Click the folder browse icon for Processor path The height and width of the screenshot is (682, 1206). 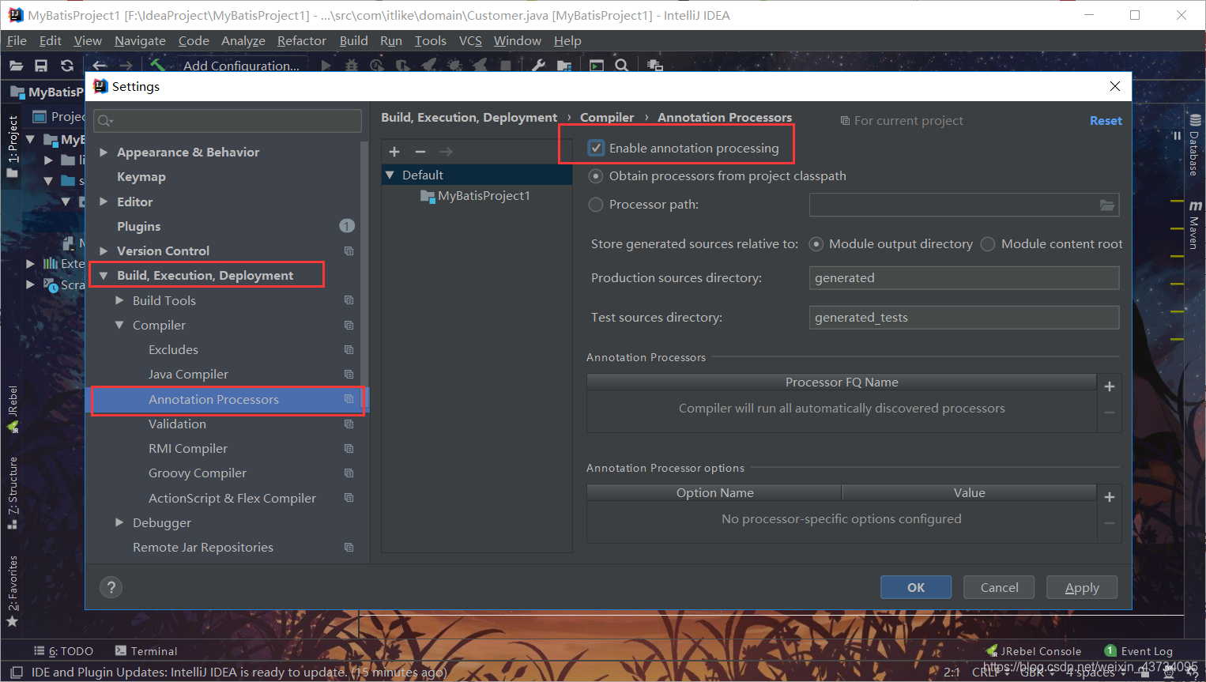pyautogui.click(x=1107, y=205)
